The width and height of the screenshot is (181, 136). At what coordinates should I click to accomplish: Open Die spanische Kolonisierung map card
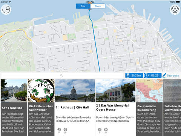coord(149,108)
